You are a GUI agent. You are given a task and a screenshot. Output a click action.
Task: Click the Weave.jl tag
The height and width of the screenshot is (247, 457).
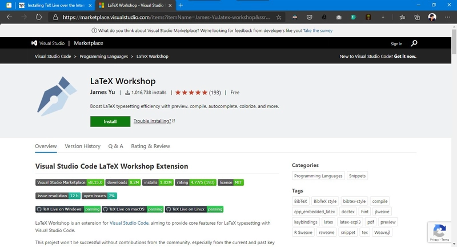click(382, 232)
